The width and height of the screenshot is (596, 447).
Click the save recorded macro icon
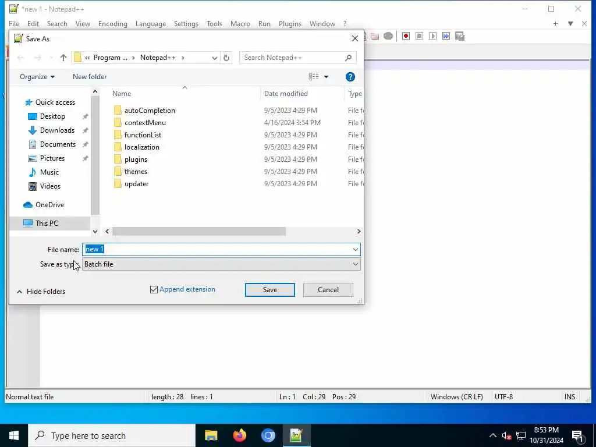pos(460,36)
